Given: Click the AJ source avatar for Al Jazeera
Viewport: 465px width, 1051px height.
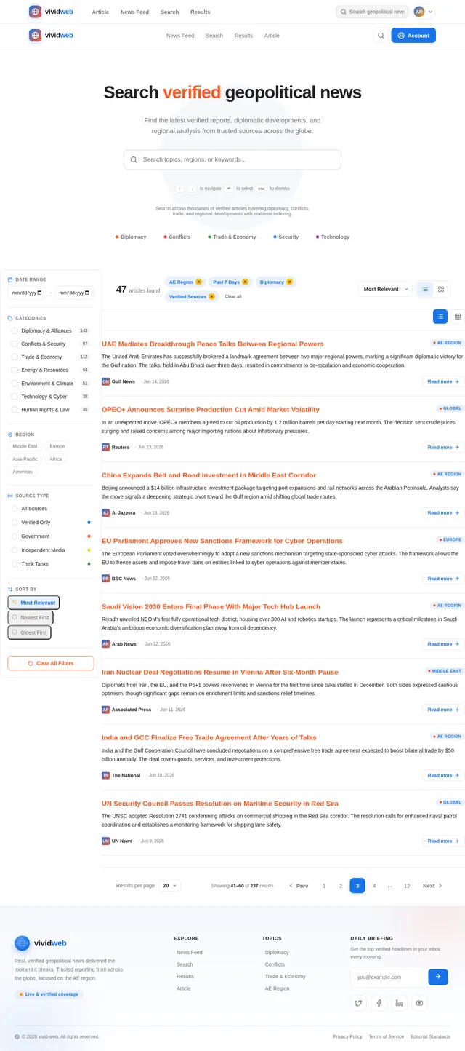Looking at the screenshot, I should [105, 512].
